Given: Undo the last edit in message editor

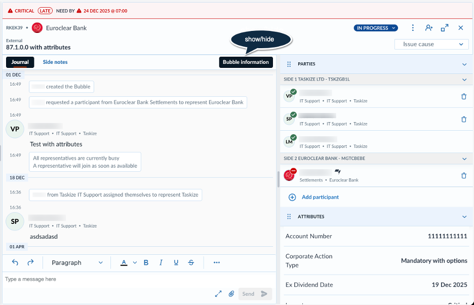Looking at the screenshot, I should click(x=15, y=262).
